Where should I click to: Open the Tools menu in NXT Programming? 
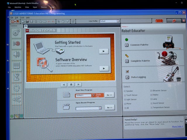[x=22, y=17]
